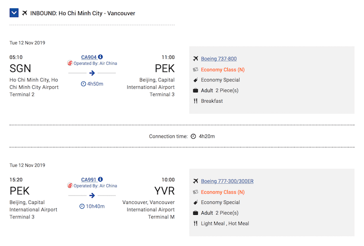The width and height of the screenshot is (364, 246).
Task: Click the airplane icon next to INBOUND
Action: pyautogui.click(x=24, y=13)
